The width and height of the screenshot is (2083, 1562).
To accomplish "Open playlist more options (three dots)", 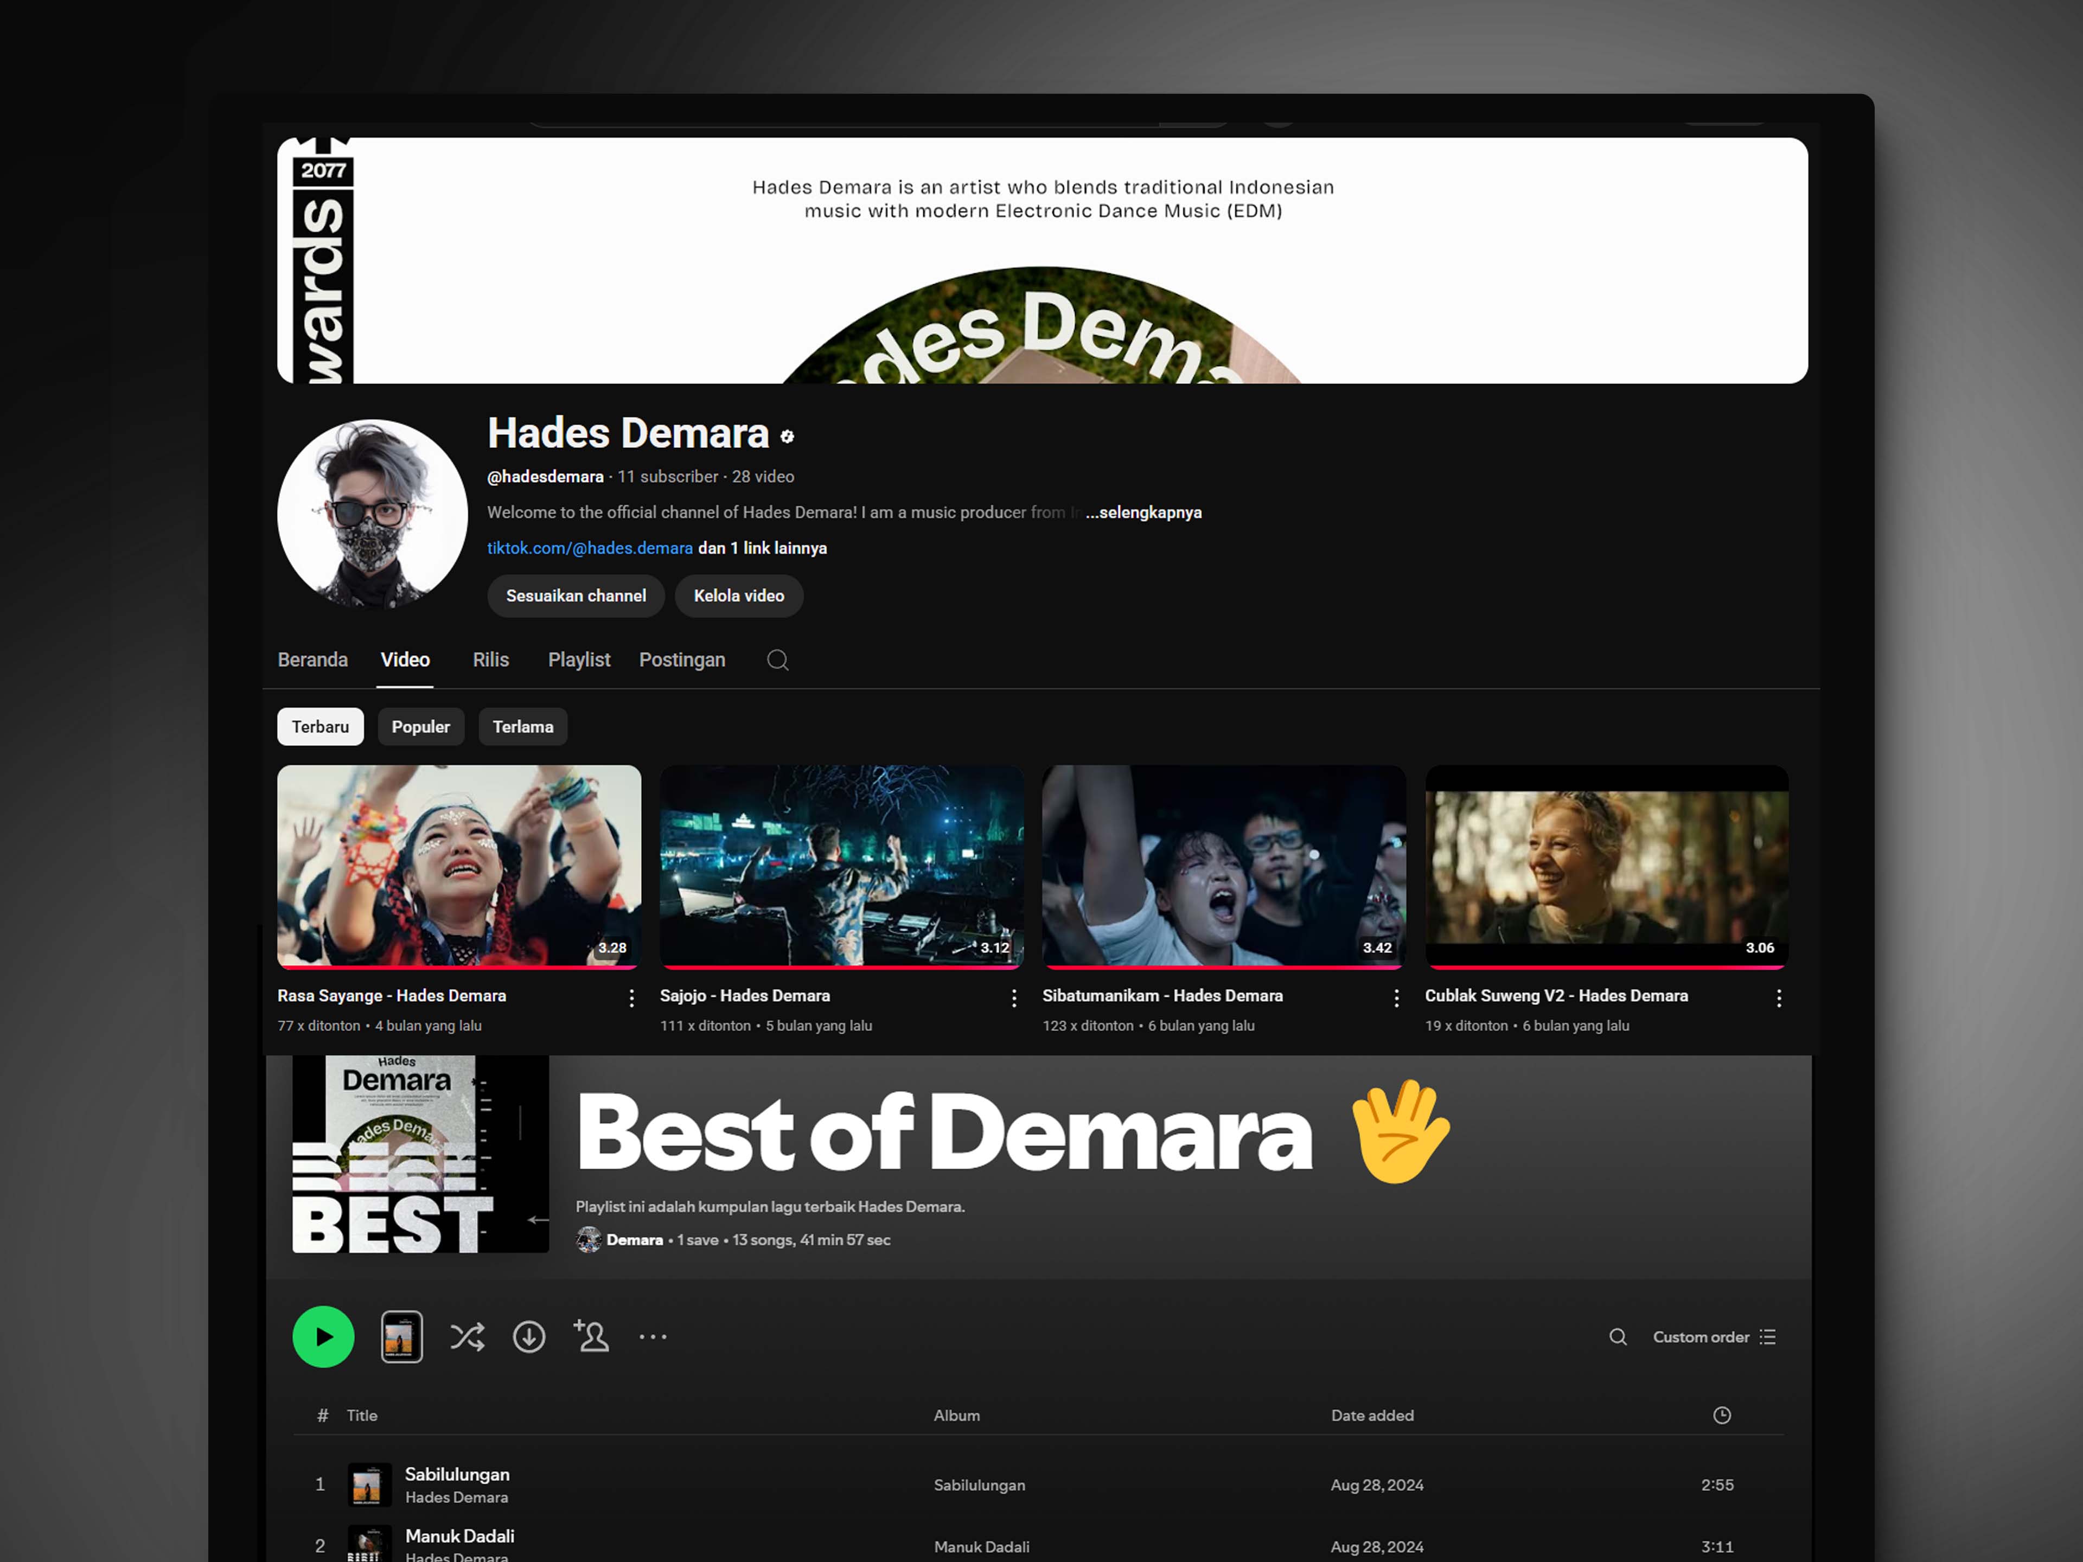I will pyautogui.click(x=653, y=1336).
